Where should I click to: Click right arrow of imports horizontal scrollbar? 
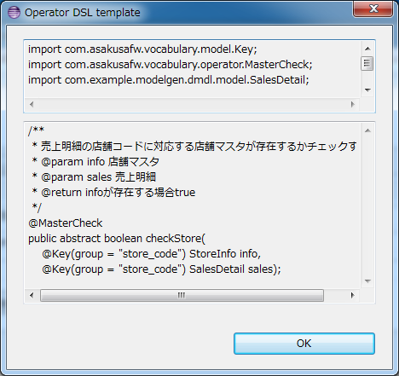click(x=353, y=104)
